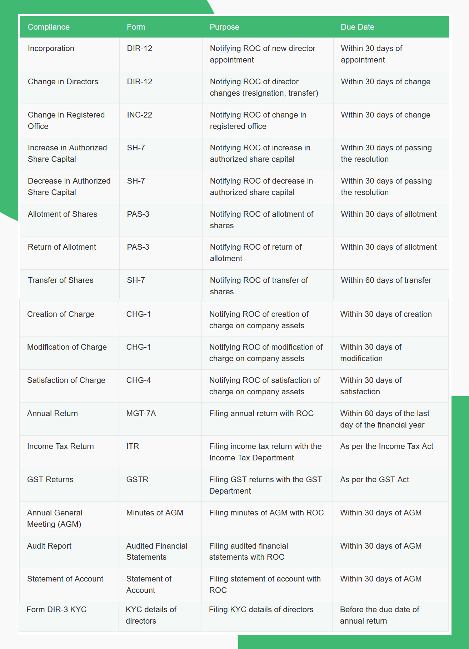Click the "As per the GST Act" cell
469x649 pixels.
pyautogui.click(x=374, y=480)
